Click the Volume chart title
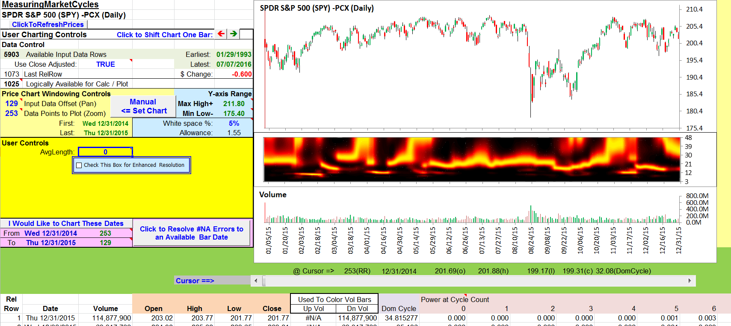Screen dimensions: 731x326 [273, 195]
